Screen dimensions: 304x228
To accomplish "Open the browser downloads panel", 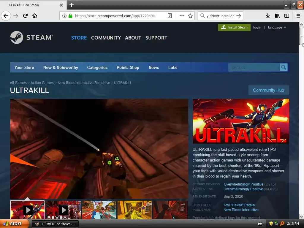I will (268, 16).
